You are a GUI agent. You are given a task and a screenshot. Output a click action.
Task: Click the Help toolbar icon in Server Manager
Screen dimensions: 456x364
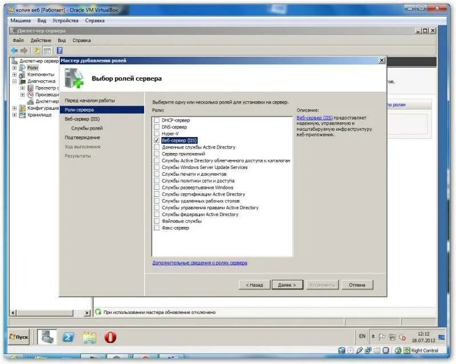60,51
